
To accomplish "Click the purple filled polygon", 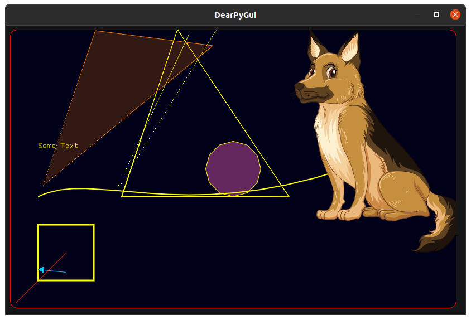I will point(233,169).
